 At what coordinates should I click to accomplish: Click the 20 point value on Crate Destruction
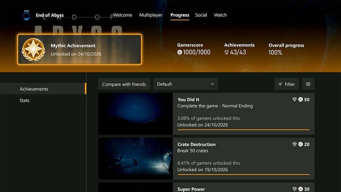pyautogui.click(x=307, y=144)
